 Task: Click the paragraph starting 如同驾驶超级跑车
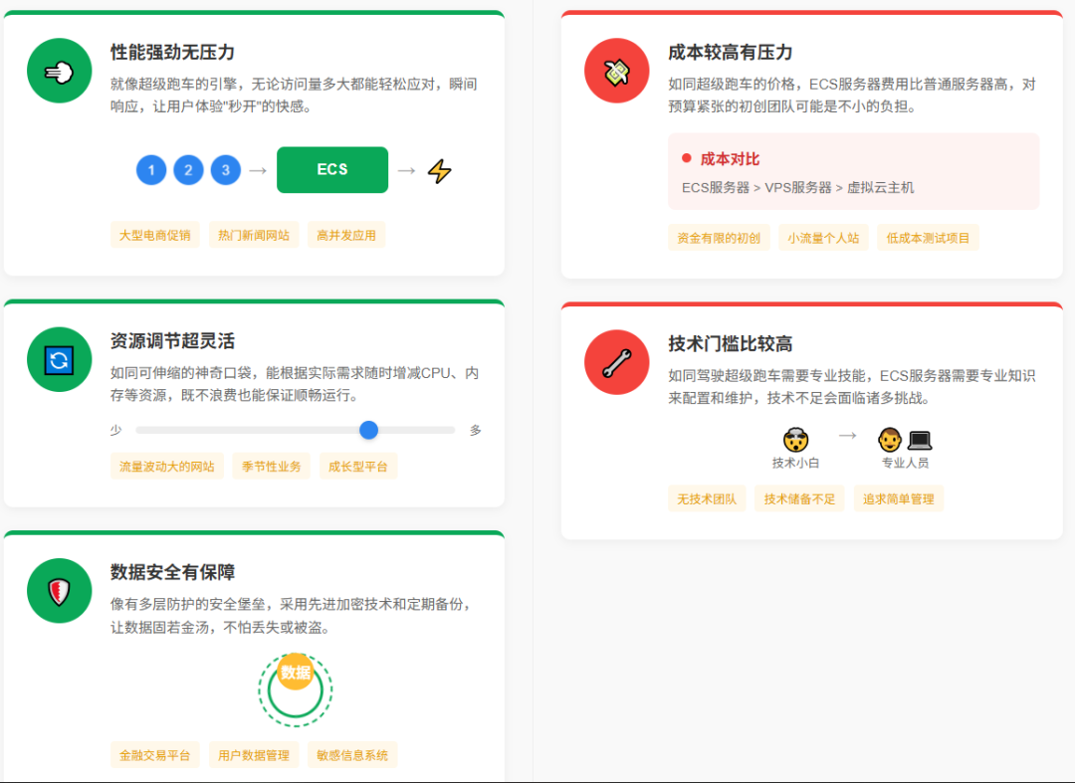pyautogui.click(x=852, y=387)
